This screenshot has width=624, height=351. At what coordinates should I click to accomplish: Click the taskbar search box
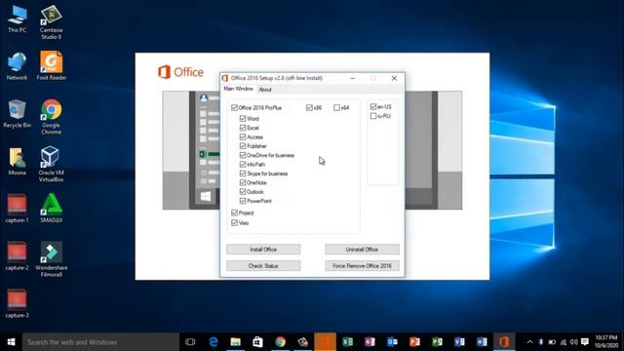click(x=100, y=342)
